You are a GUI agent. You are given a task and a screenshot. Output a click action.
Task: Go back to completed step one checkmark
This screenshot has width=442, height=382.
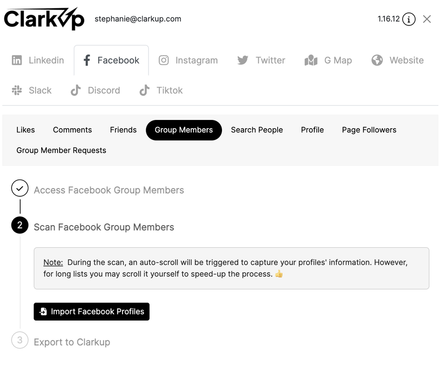coord(20,189)
